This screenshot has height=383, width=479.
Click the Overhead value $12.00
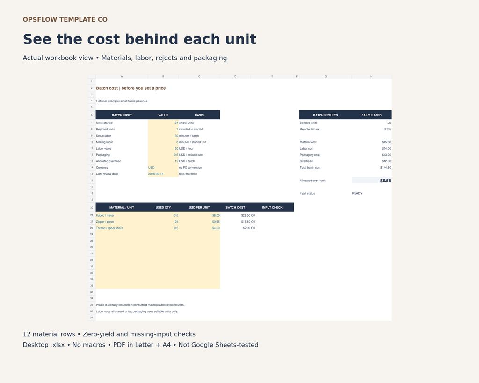point(371,161)
